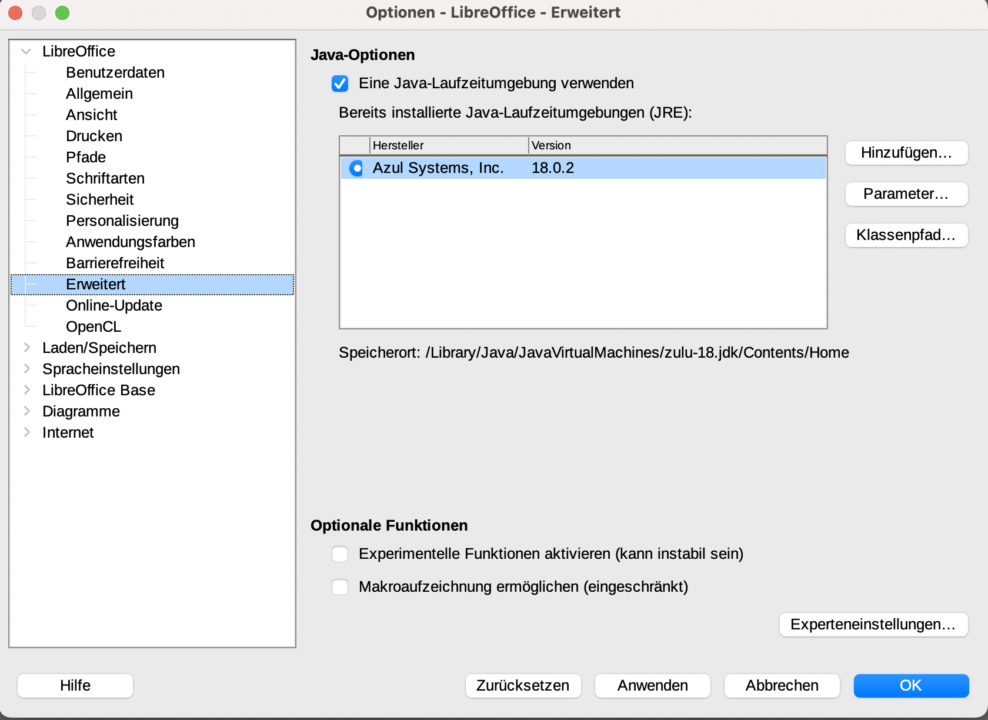Expand the Internet tree node

click(26, 432)
